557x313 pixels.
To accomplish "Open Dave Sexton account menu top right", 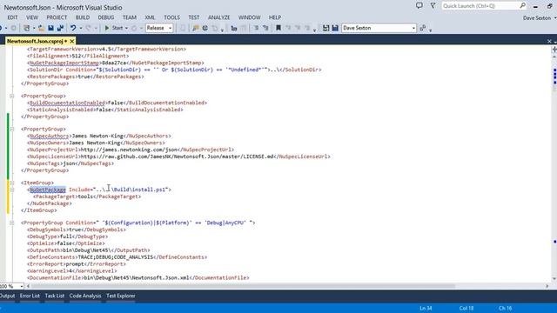I will 539,17.
